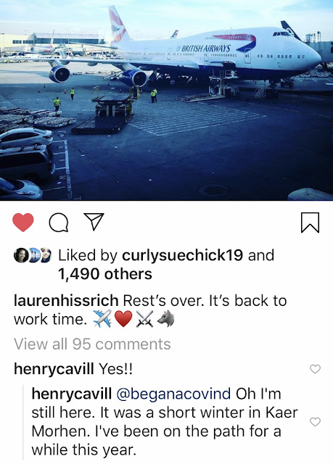Image resolution: width=333 pixels, height=464 pixels.
Task: Tap the first liker's avatar
Action: (x=21, y=256)
